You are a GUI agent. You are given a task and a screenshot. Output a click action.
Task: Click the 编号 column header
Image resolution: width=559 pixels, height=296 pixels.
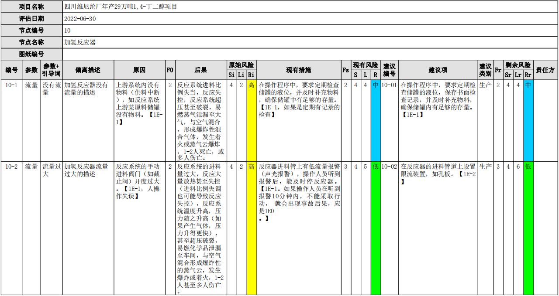pos(12,70)
